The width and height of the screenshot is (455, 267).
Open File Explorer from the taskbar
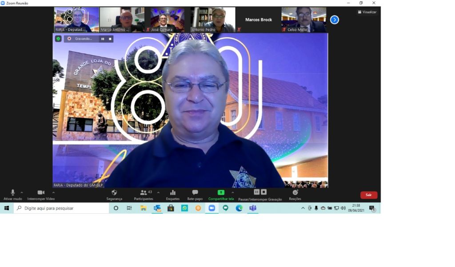pyautogui.click(x=144, y=208)
